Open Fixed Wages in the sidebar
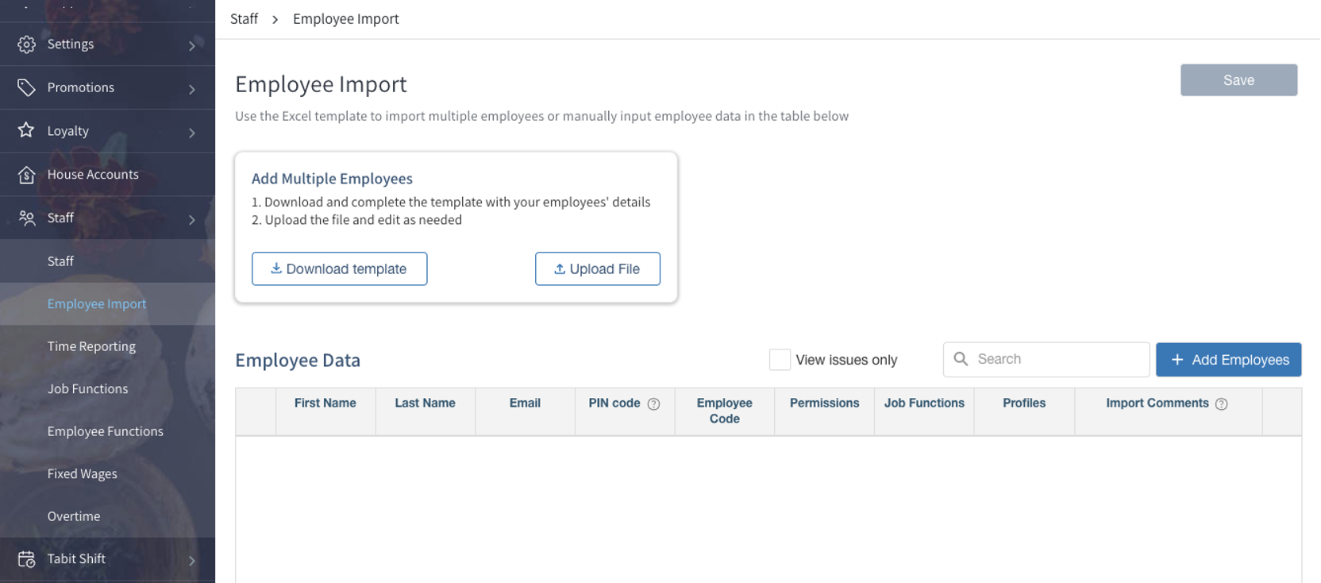The image size is (1321, 583). pyautogui.click(x=82, y=473)
